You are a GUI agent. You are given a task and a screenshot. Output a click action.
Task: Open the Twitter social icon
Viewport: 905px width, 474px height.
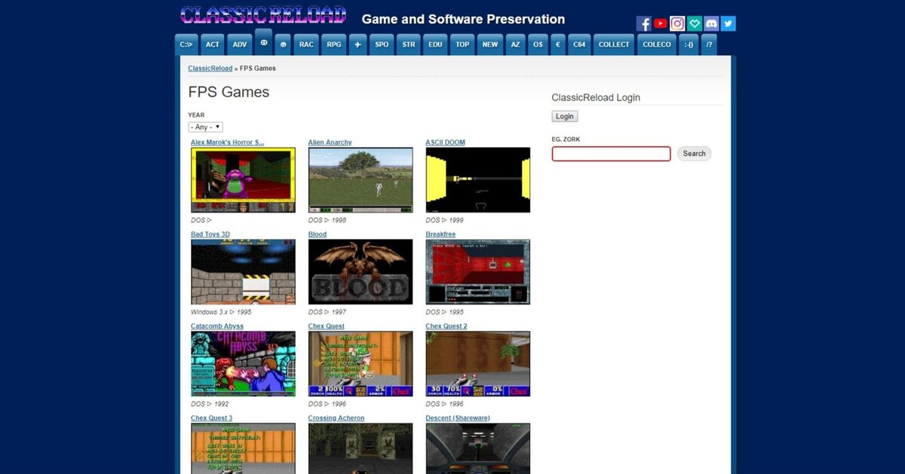coord(728,23)
